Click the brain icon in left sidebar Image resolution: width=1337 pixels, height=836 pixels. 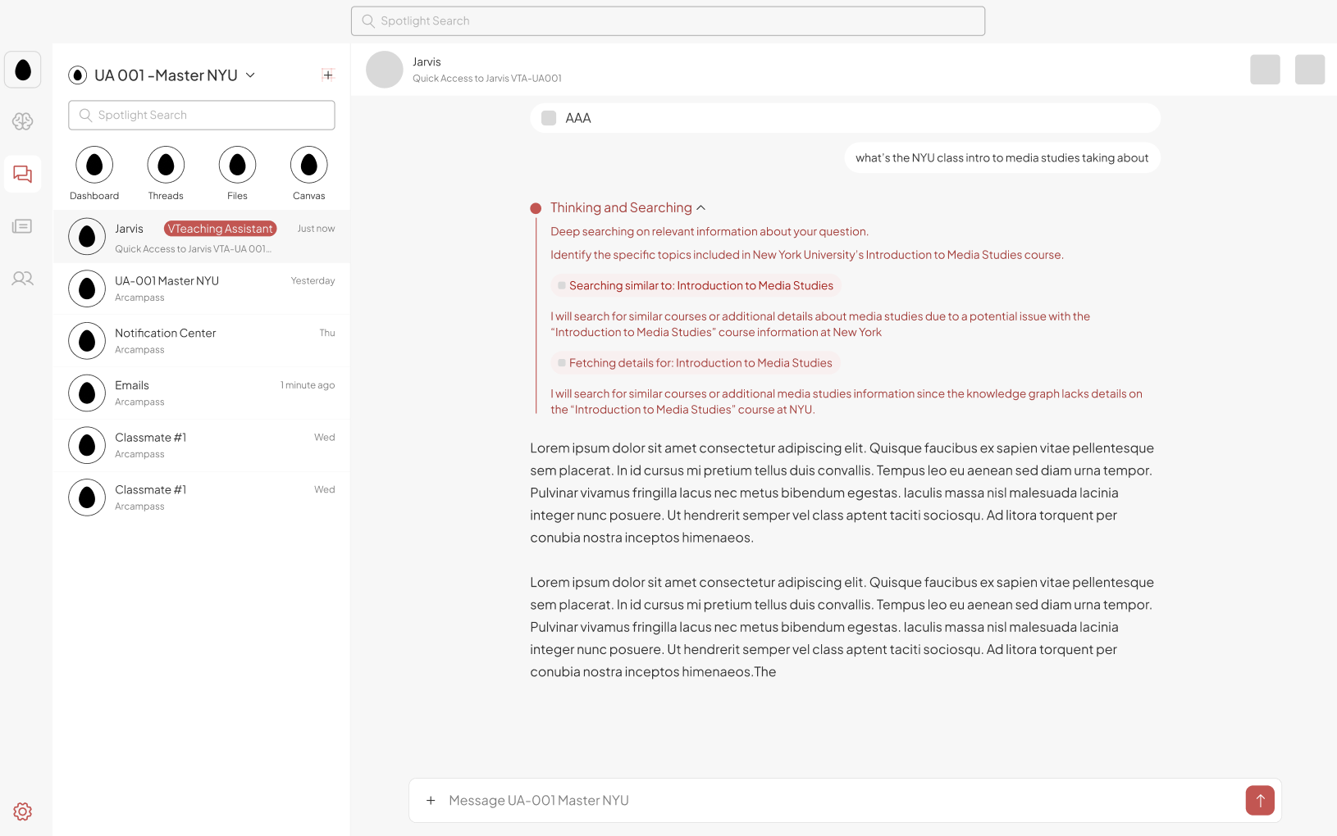(x=23, y=121)
